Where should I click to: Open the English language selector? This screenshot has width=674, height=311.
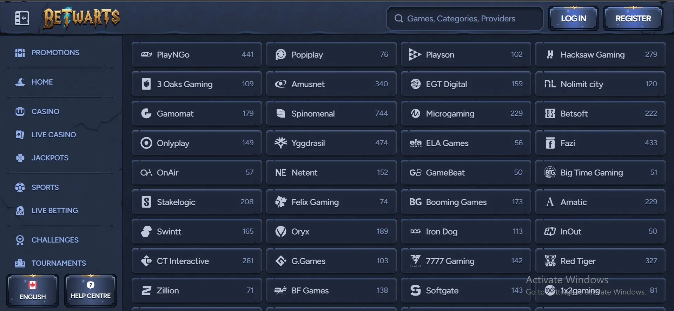[x=33, y=291]
